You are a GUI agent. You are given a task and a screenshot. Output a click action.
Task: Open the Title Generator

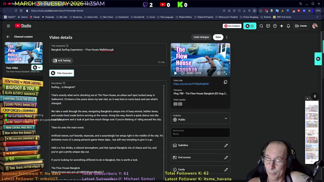point(62,73)
